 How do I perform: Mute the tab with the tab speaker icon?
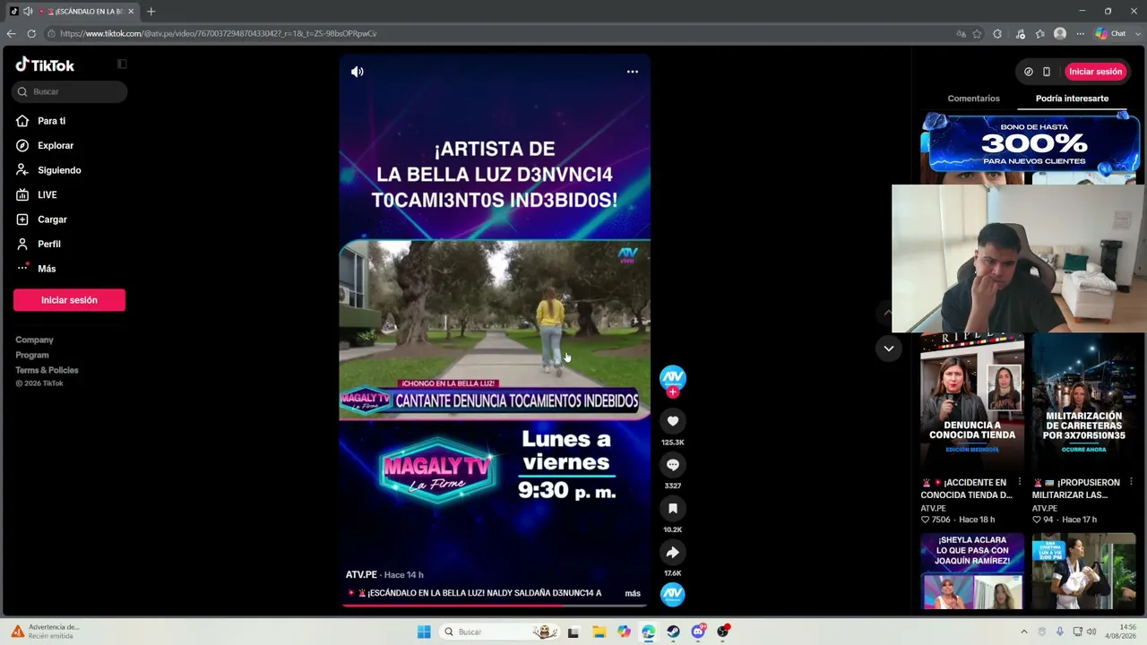pyautogui.click(x=27, y=12)
